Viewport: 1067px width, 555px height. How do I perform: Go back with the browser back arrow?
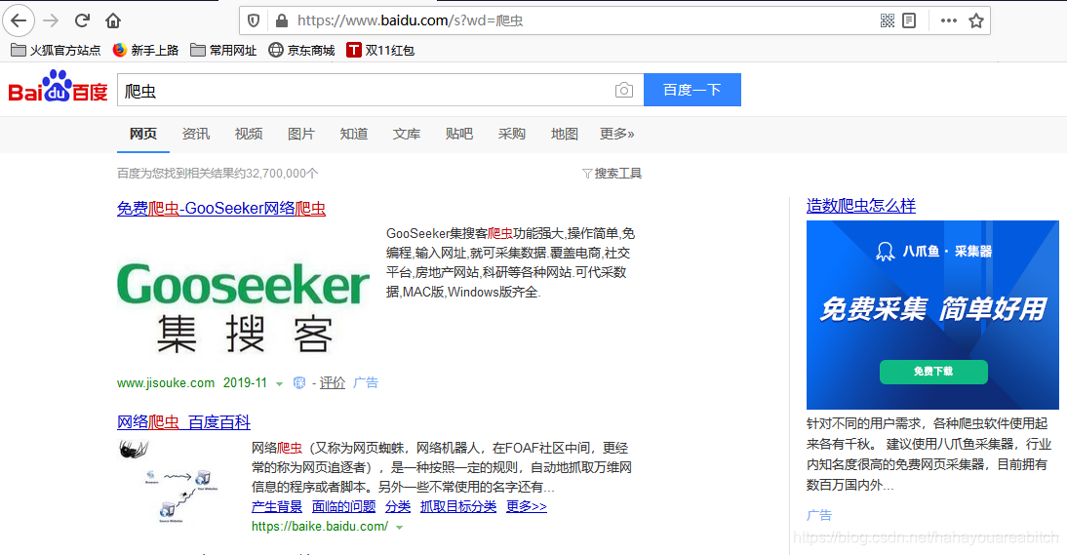point(19,20)
